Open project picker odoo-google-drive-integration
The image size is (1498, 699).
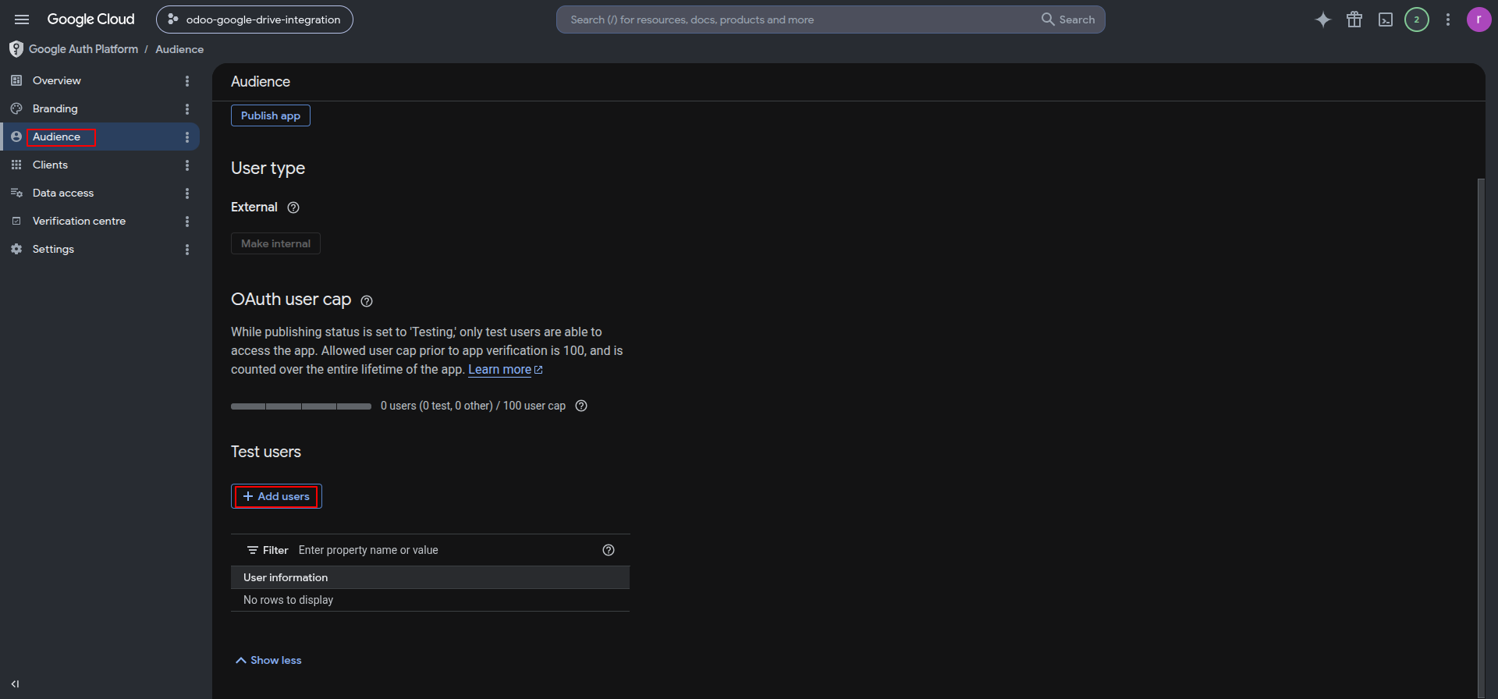(254, 20)
